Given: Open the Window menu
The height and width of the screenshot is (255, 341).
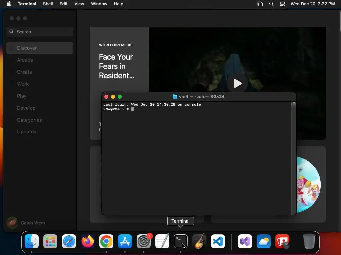Looking at the screenshot, I should click(x=99, y=4).
